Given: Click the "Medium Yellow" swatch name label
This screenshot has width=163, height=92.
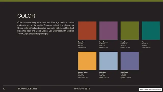Looking at the screenshot, I should click(x=83, y=72).
